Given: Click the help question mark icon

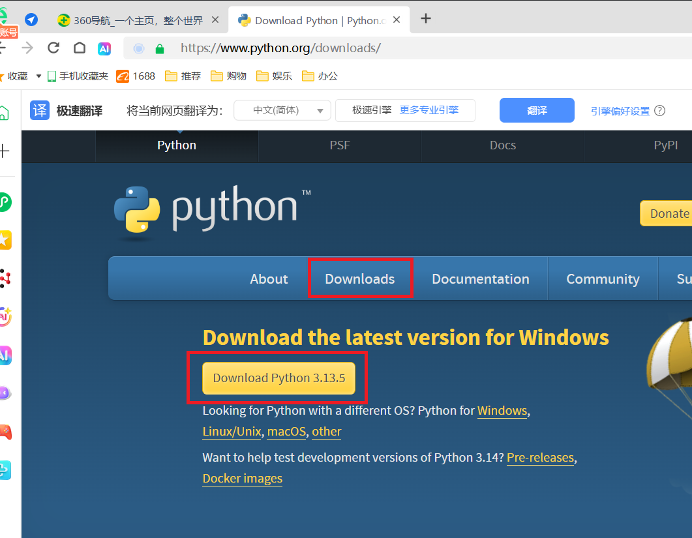Looking at the screenshot, I should coord(659,111).
